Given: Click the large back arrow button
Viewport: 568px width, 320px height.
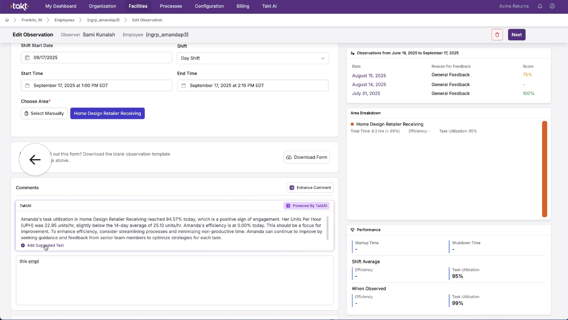Looking at the screenshot, I should tap(35, 160).
